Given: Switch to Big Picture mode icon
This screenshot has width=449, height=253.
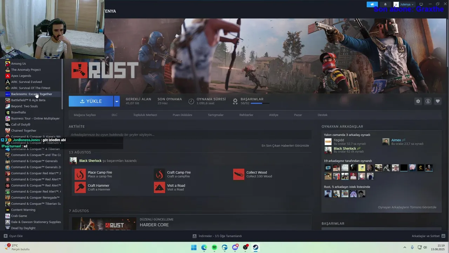Looking at the screenshot, I should pyautogui.click(x=421, y=4).
